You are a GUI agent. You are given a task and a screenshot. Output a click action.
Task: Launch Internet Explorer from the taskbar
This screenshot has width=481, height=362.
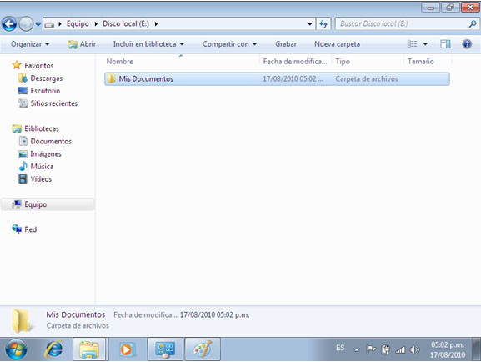point(54,349)
